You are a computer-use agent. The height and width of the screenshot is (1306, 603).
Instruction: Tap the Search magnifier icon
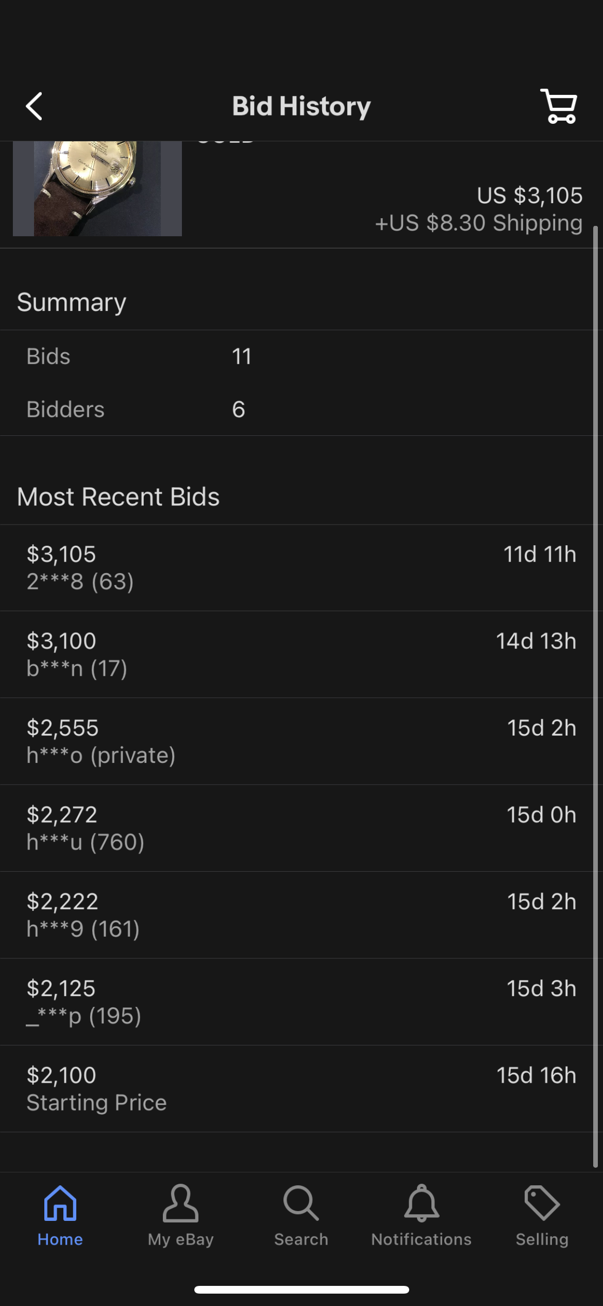tap(301, 1203)
